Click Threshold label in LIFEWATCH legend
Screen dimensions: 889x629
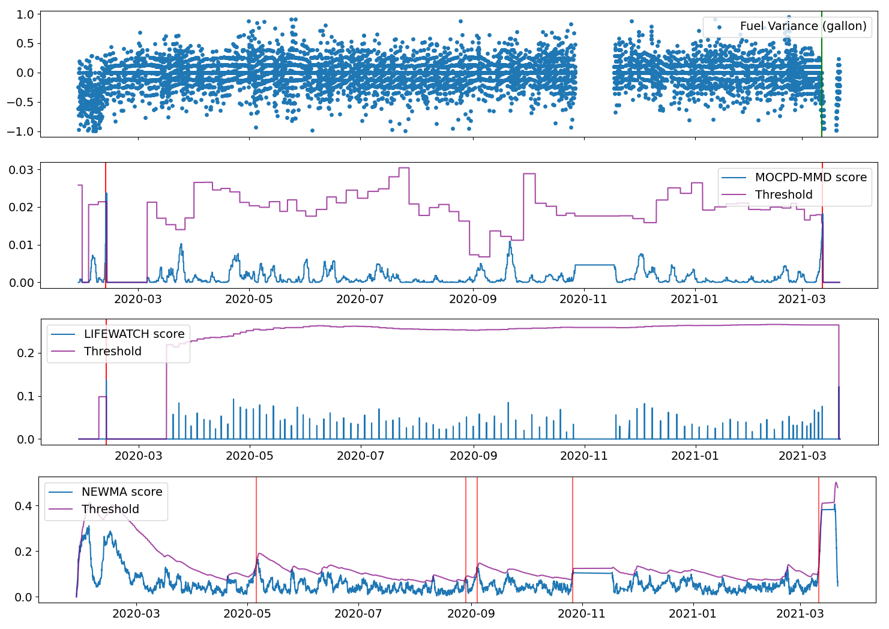pos(113,351)
